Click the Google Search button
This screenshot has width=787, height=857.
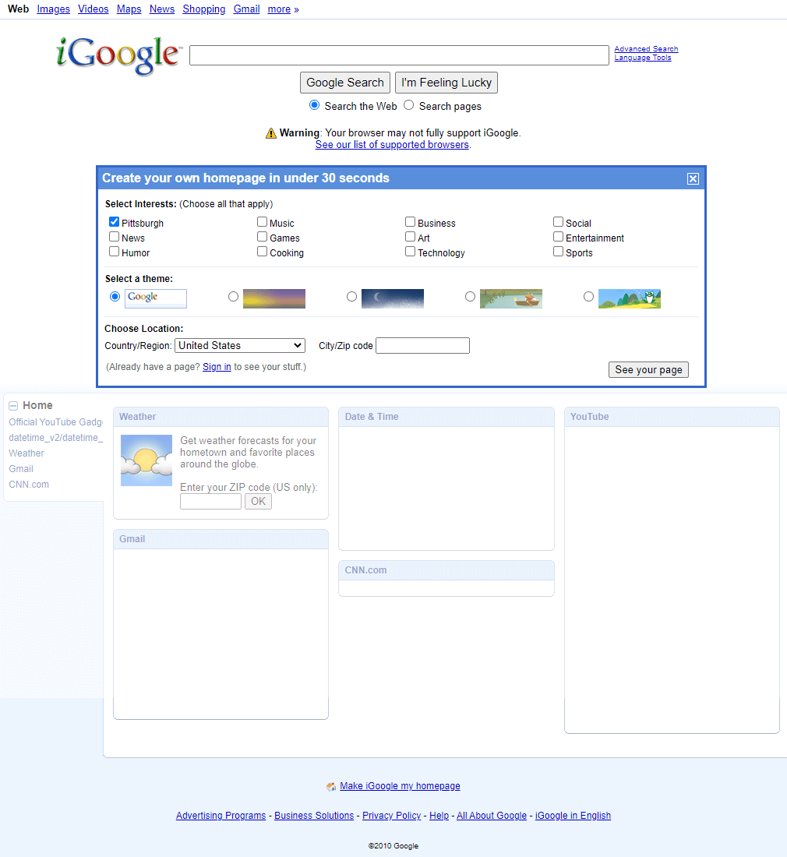coord(345,83)
